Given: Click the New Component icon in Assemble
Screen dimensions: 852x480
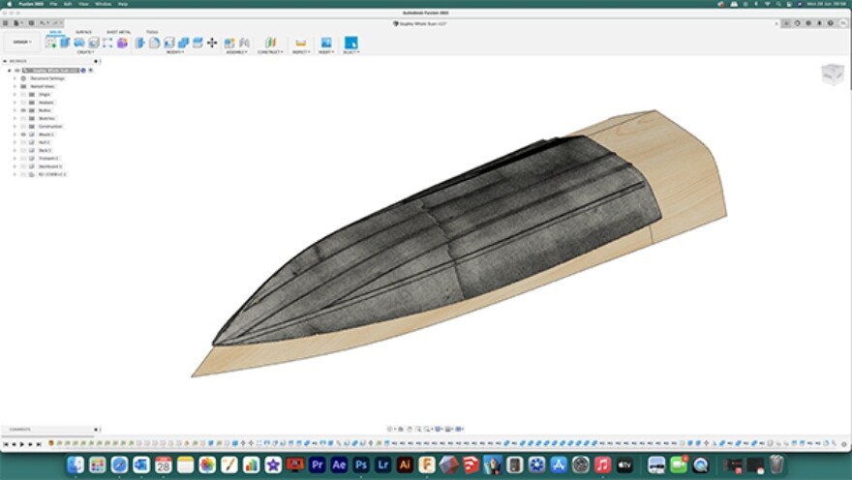Looking at the screenshot, I should pyautogui.click(x=229, y=43).
